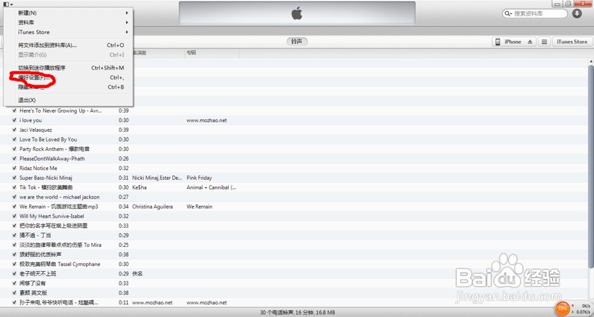The height and width of the screenshot is (317, 594).
Task: Click the scrollbar up arrow
Action: pyautogui.click(x=591, y=61)
